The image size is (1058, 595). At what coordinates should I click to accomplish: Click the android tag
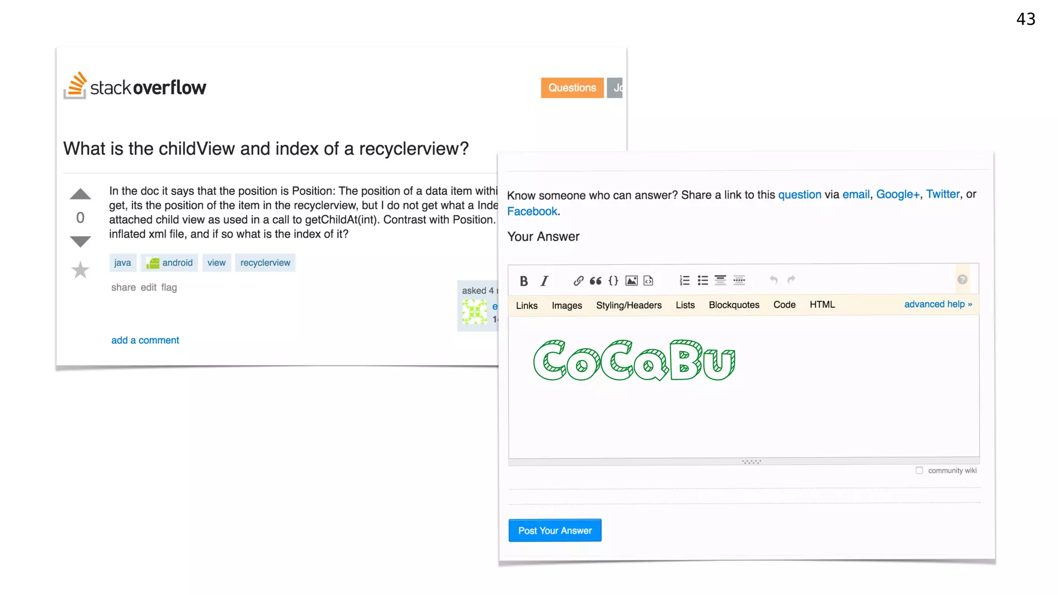(169, 262)
